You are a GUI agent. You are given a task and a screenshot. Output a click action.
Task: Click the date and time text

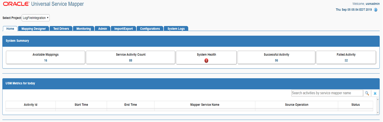tap(354, 10)
